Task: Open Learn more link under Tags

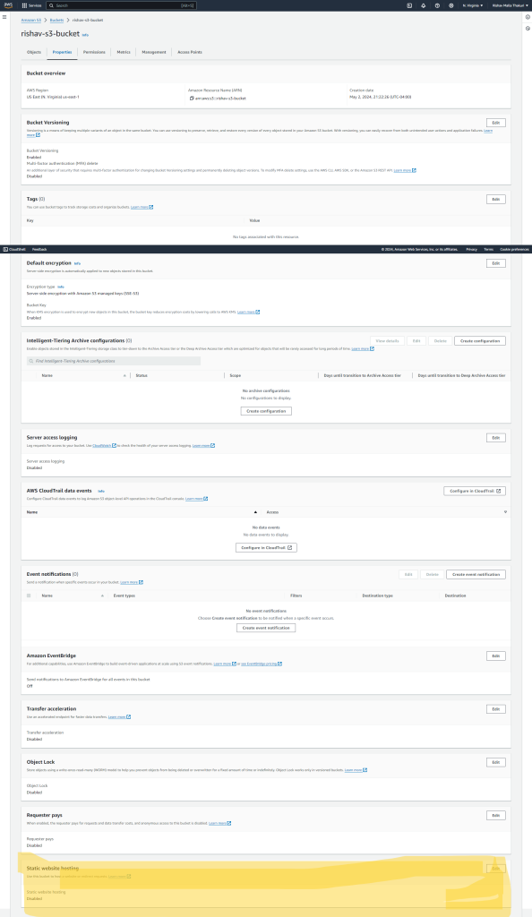Action: (142, 207)
